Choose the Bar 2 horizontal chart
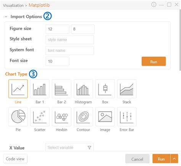This screenshot has width=181, height=166. point(61,89)
